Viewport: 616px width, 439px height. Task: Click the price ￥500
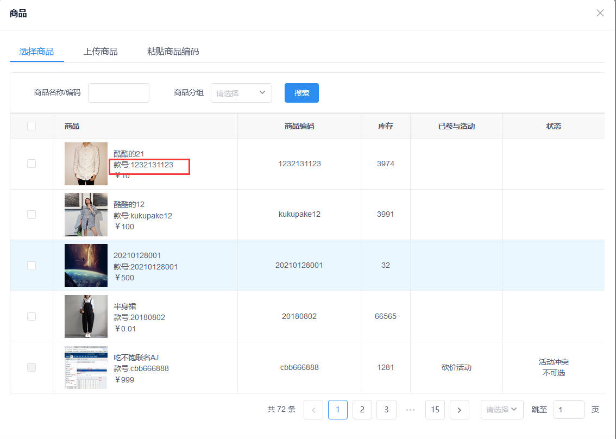click(124, 278)
